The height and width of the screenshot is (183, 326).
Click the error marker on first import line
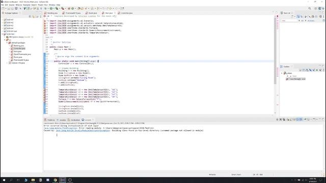[45, 21]
